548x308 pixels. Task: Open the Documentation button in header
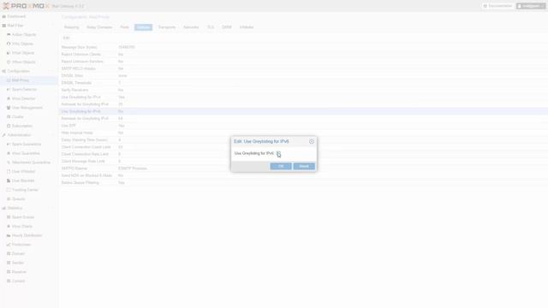point(498,6)
